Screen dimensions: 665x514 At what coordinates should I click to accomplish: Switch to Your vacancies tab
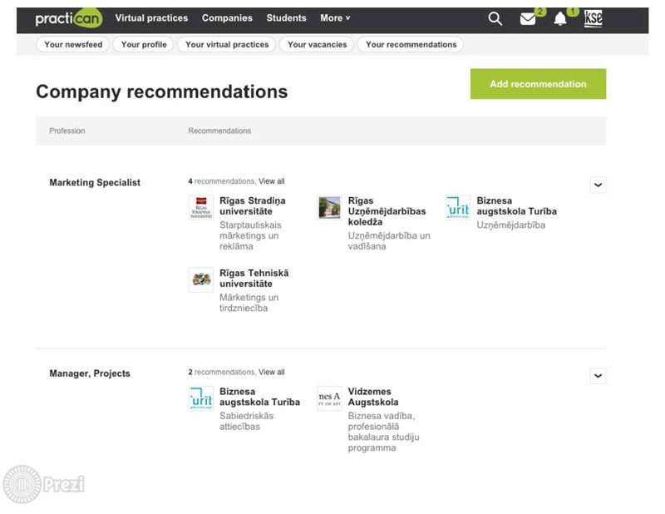point(317,45)
